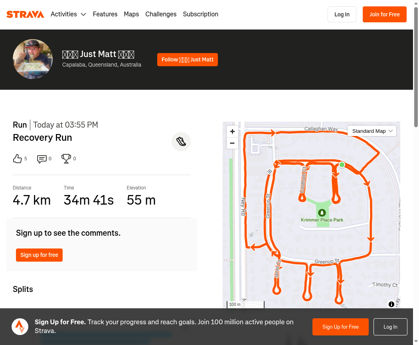Click the comments speech bubble icon
This screenshot has width=419, height=345.
42,159
